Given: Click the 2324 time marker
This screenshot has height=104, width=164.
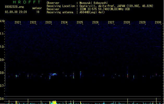Looking at the screenshot, I should (64, 22).
